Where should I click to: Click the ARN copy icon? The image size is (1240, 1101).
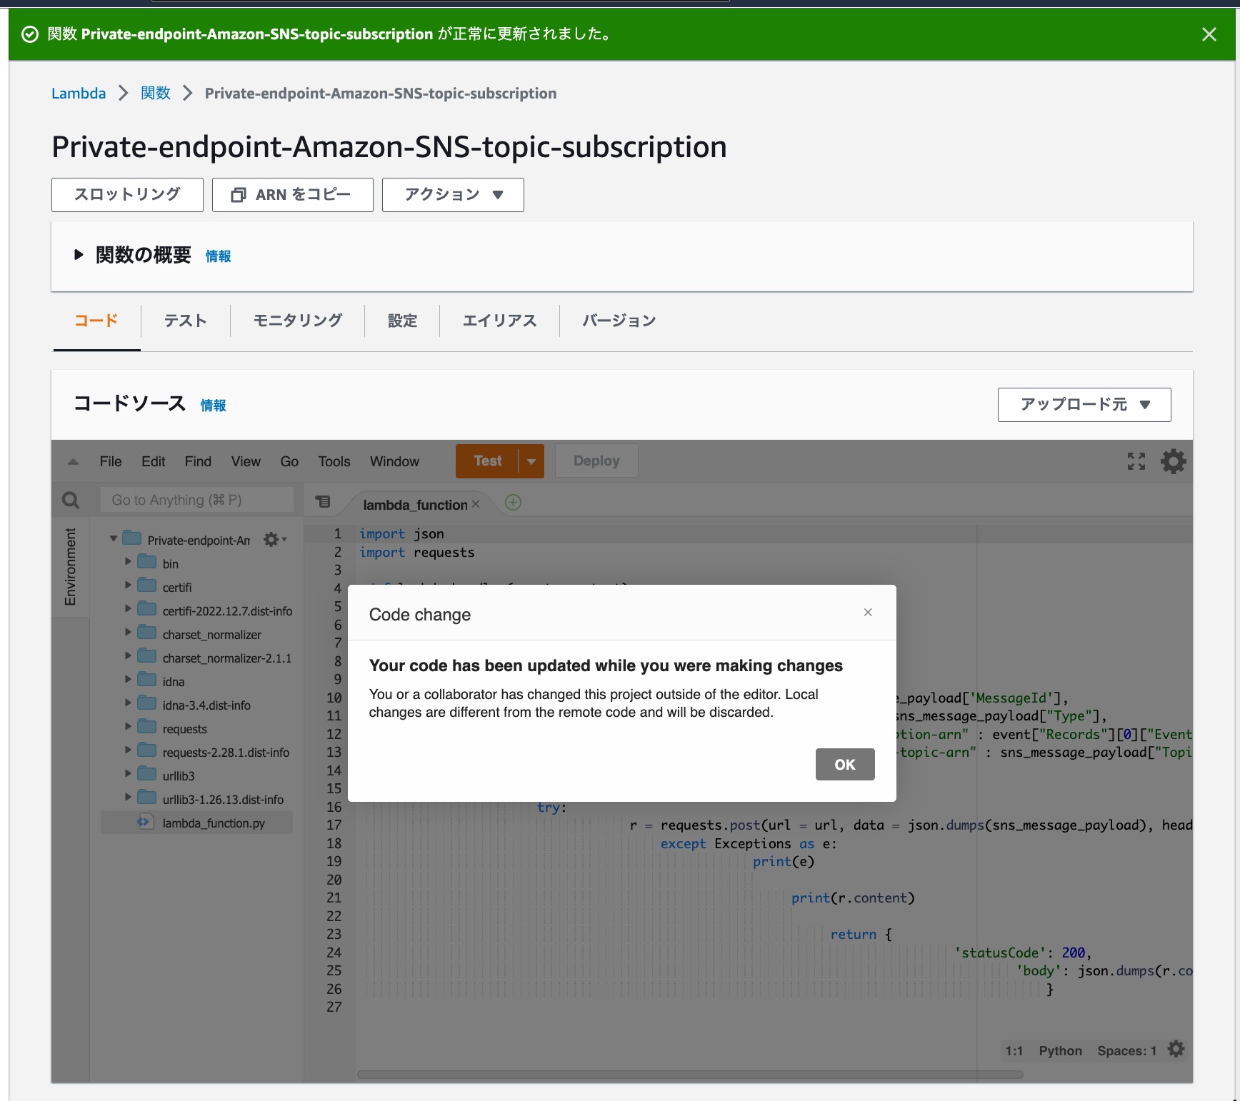238,194
